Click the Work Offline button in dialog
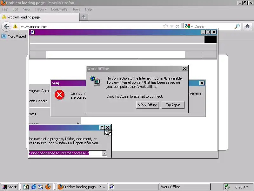This screenshot has width=254, height=191. point(147,105)
